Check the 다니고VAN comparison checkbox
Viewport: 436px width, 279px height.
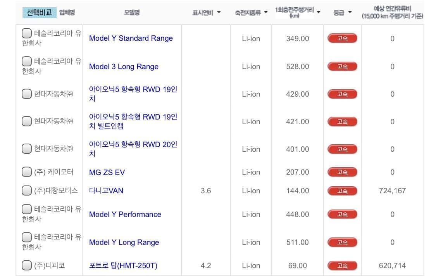(26, 191)
